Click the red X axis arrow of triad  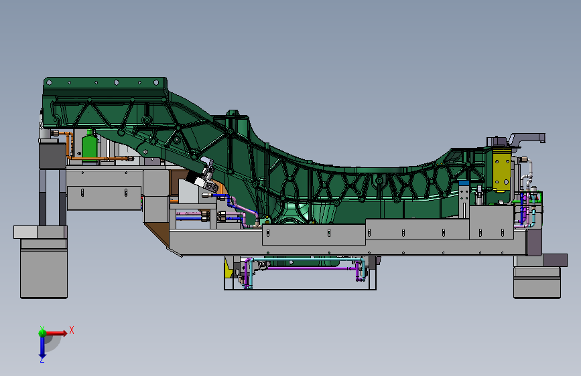pyautogui.click(x=56, y=333)
